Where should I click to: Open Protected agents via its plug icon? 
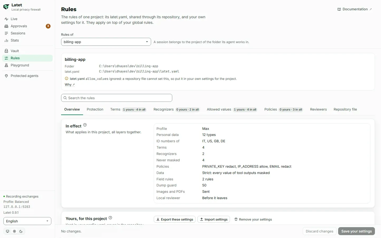[6, 76]
